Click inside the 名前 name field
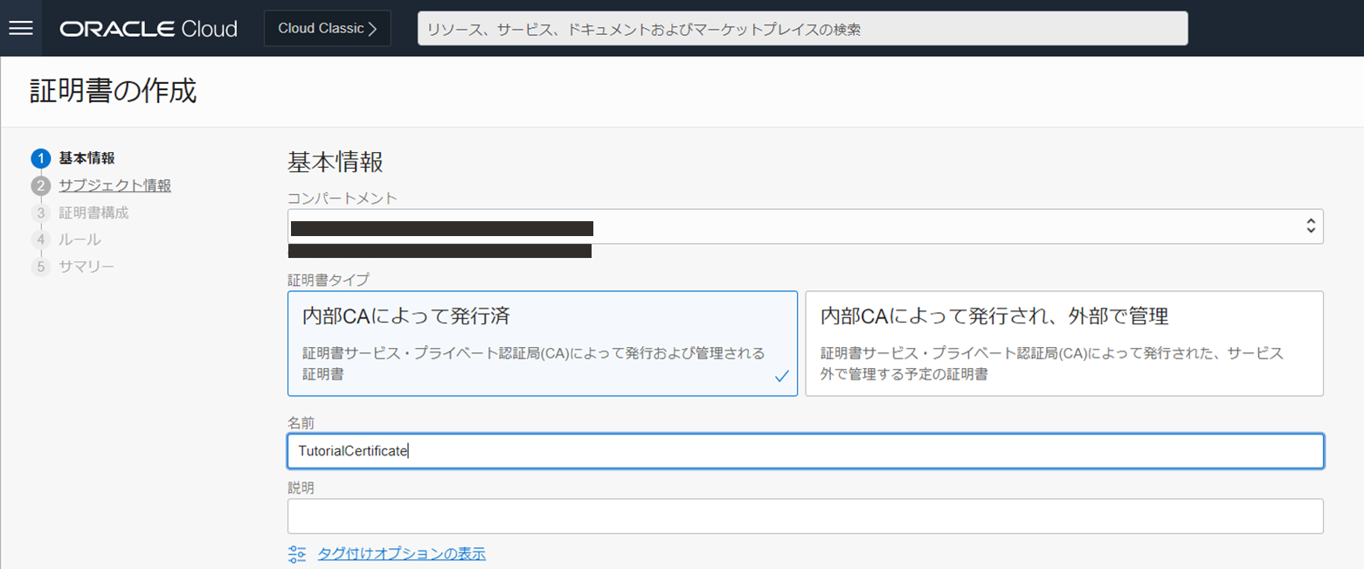This screenshot has height=569, width=1364. pos(804,451)
